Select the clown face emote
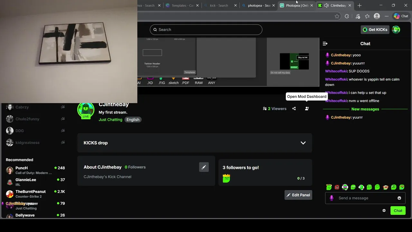The height and width of the screenshot is (232, 412). [x=386, y=187]
